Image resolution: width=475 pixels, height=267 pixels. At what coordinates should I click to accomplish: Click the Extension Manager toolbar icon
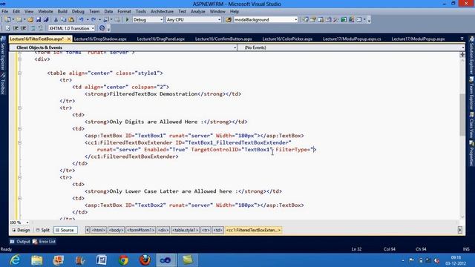pos(351,20)
